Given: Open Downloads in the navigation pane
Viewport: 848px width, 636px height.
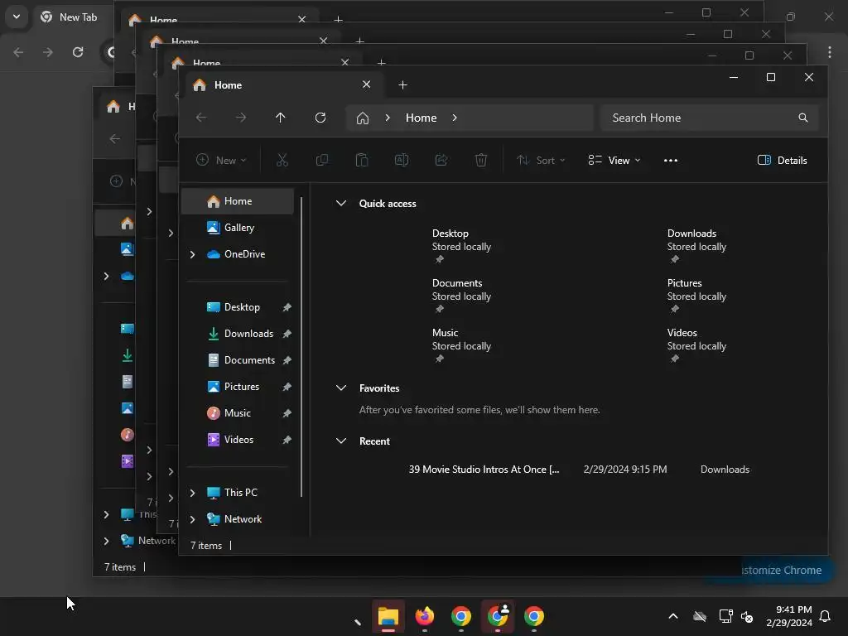Looking at the screenshot, I should (238, 334).
